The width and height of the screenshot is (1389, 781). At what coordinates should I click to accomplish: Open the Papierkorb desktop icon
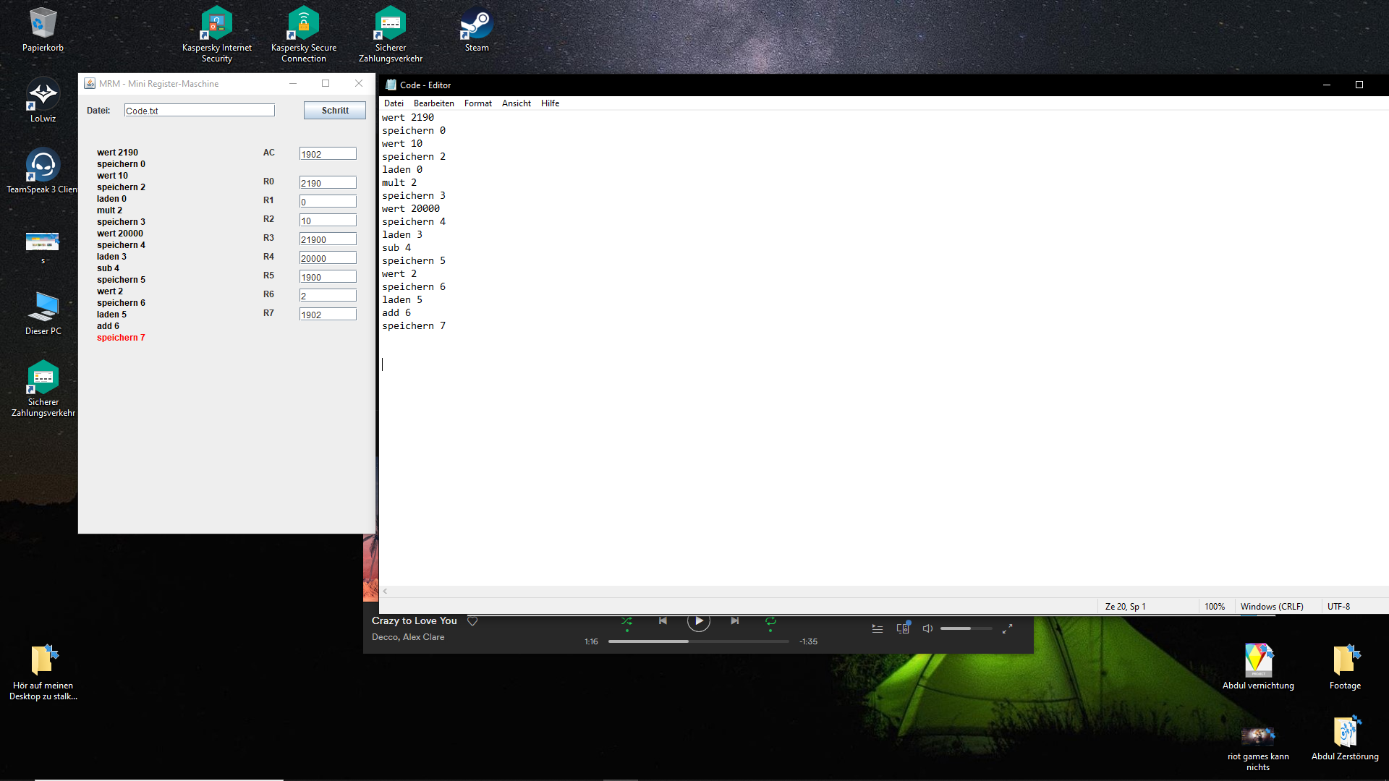(43, 30)
